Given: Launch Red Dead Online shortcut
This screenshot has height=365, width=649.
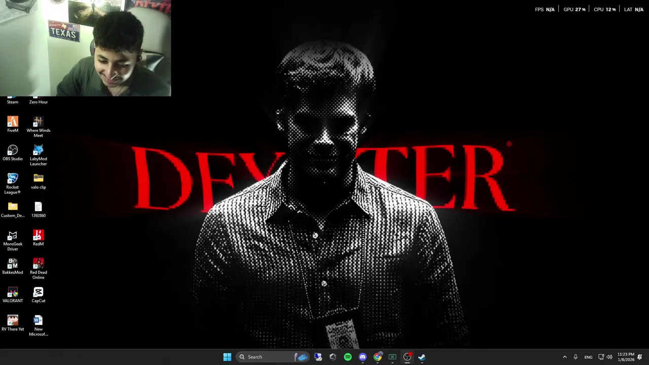Looking at the screenshot, I should coord(39,269).
